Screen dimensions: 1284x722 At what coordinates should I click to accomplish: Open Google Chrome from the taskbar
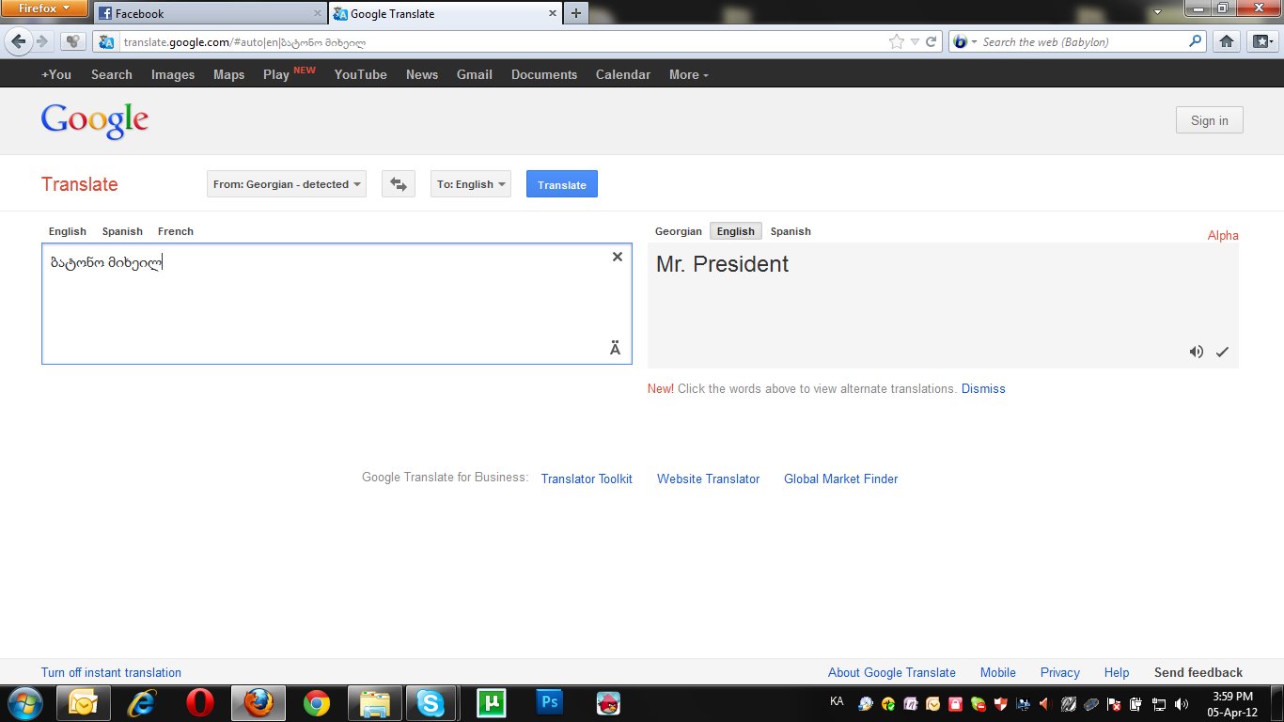click(317, 703)
